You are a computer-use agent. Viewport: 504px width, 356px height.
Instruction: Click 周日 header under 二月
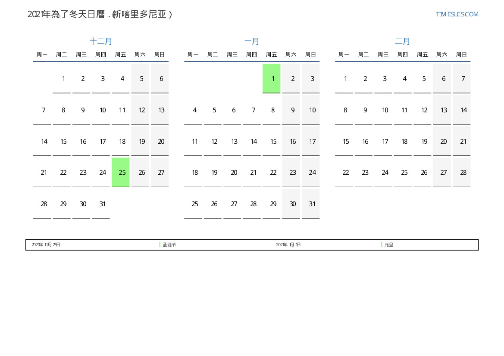pos(461,55)
